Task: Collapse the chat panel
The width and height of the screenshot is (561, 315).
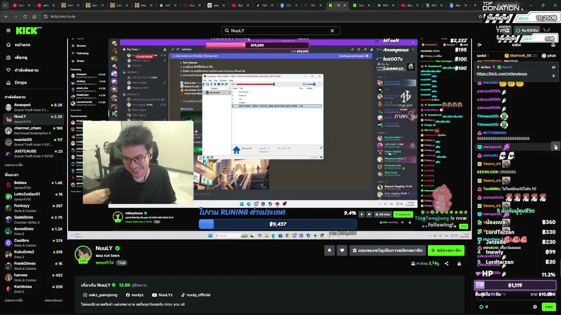Action: tap(479, 45)
